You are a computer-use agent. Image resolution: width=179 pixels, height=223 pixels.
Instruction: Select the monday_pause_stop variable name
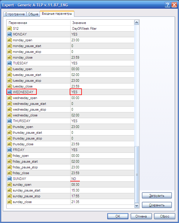coord(27,52)
